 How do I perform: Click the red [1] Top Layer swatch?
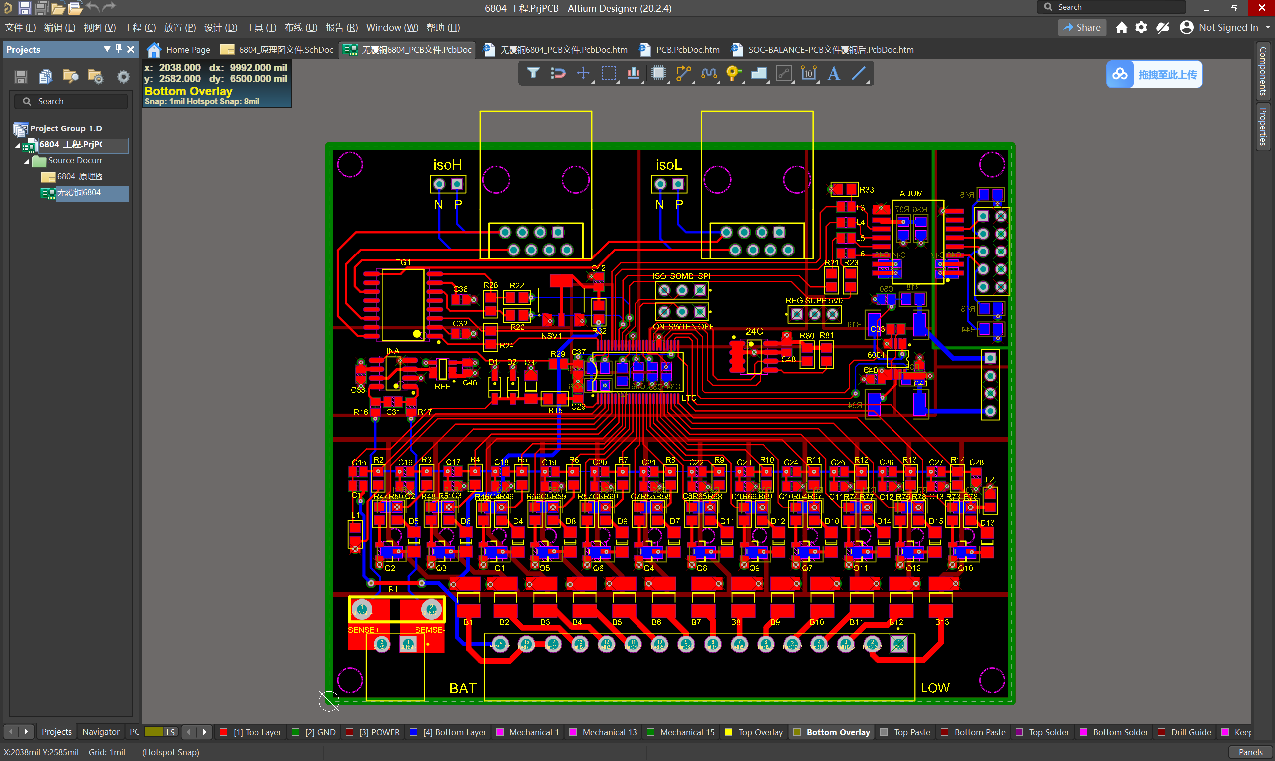(223, 732)
